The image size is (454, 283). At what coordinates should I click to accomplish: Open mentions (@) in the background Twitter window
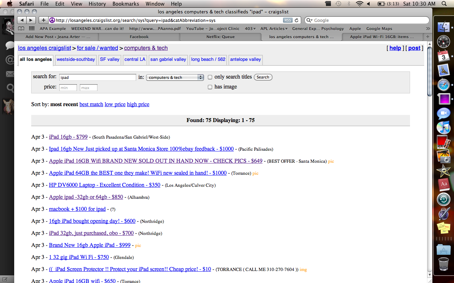(x=10, y=59)
